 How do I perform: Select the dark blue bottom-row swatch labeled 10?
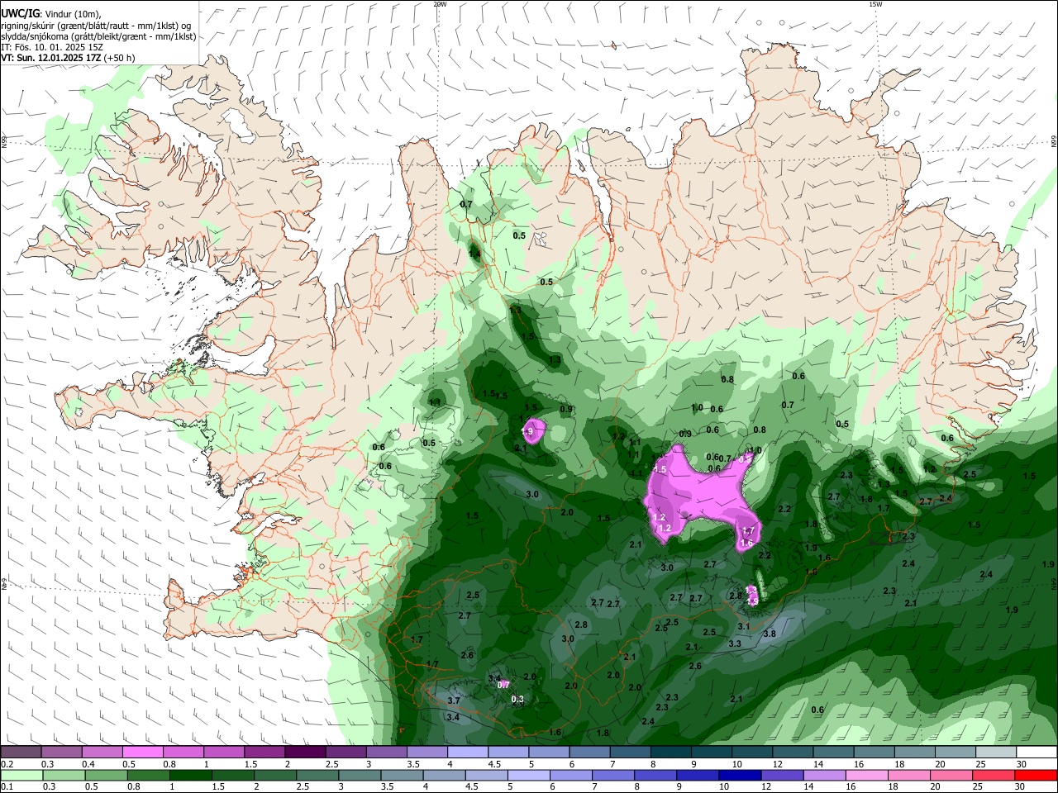click(740, 775)
